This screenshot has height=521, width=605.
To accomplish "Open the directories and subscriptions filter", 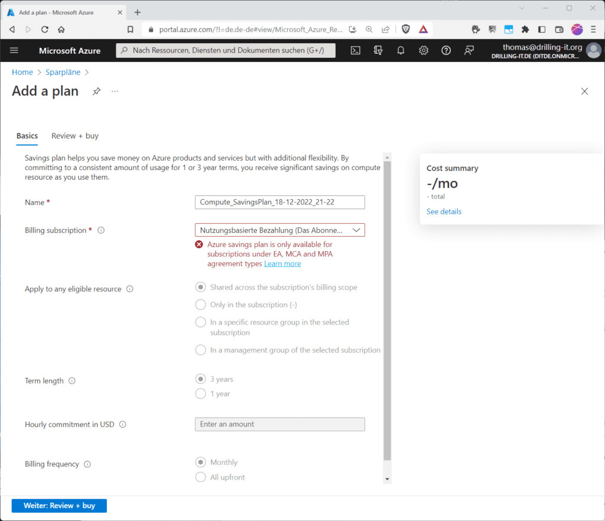I will (378, 51).
